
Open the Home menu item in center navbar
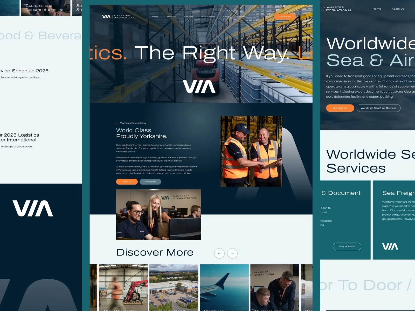click(155, 17)
